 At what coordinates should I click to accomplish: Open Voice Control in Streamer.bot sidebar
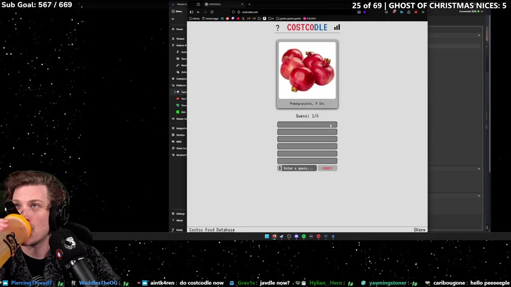[179, 148]
